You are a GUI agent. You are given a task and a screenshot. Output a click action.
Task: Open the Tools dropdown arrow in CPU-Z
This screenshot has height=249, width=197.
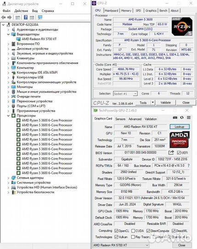152,102
